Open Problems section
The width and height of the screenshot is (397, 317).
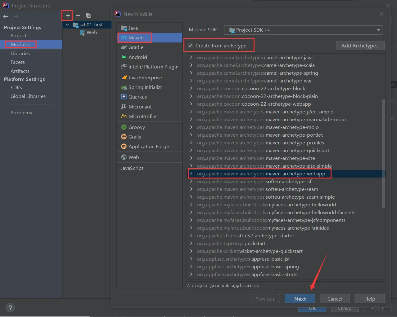21,112
